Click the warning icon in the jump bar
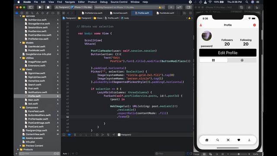Viewport: 277px width, 156px height. coord(190,18)
